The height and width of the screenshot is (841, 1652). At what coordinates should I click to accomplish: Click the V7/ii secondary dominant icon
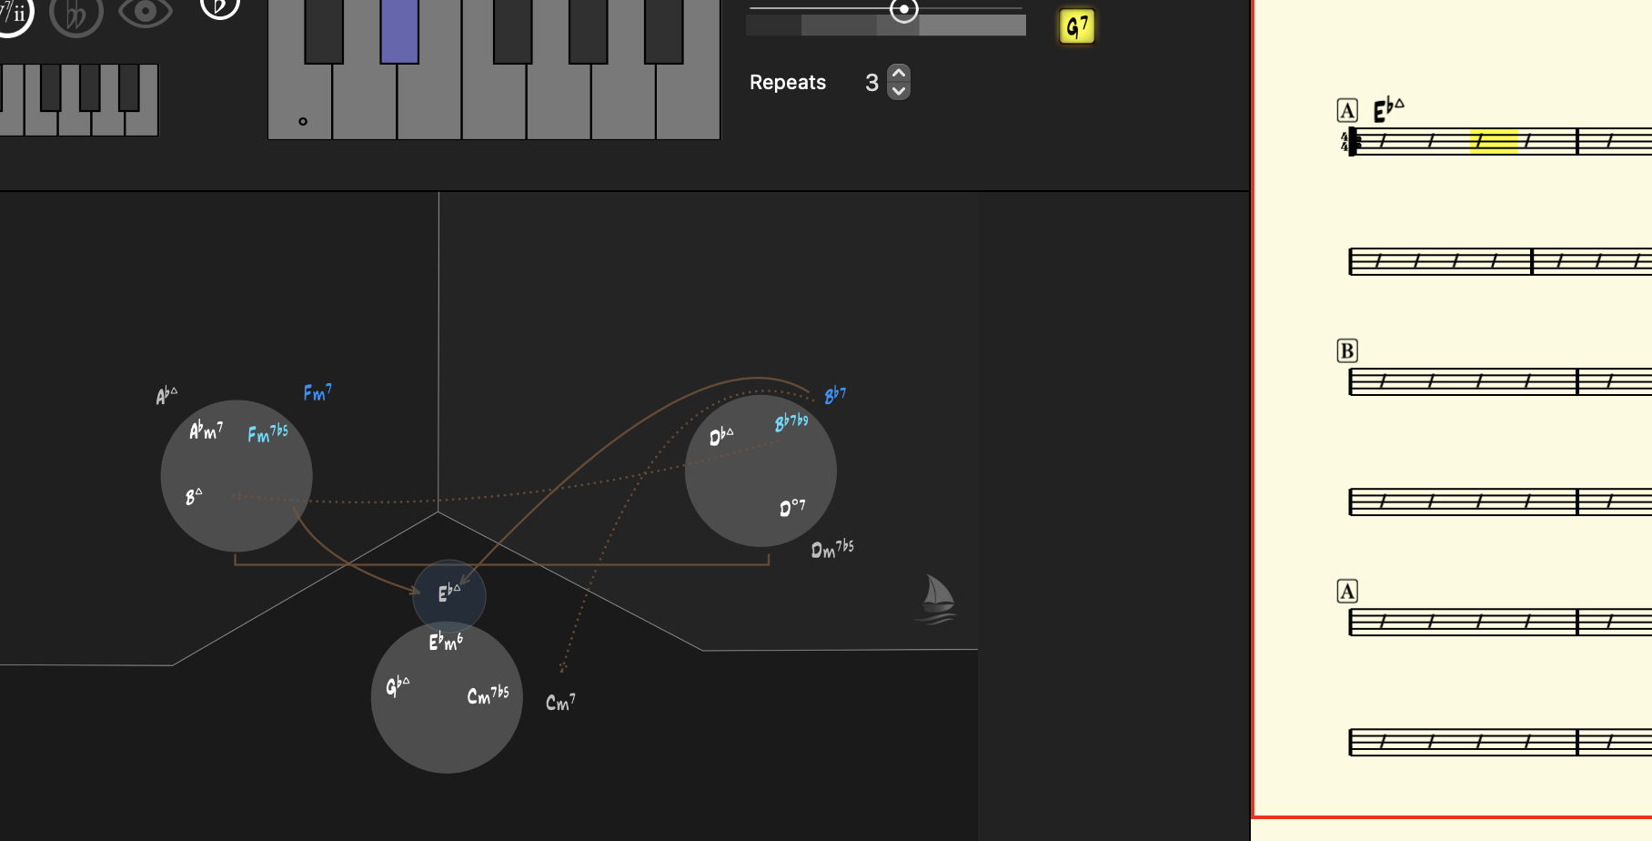(x=13, y=14)
